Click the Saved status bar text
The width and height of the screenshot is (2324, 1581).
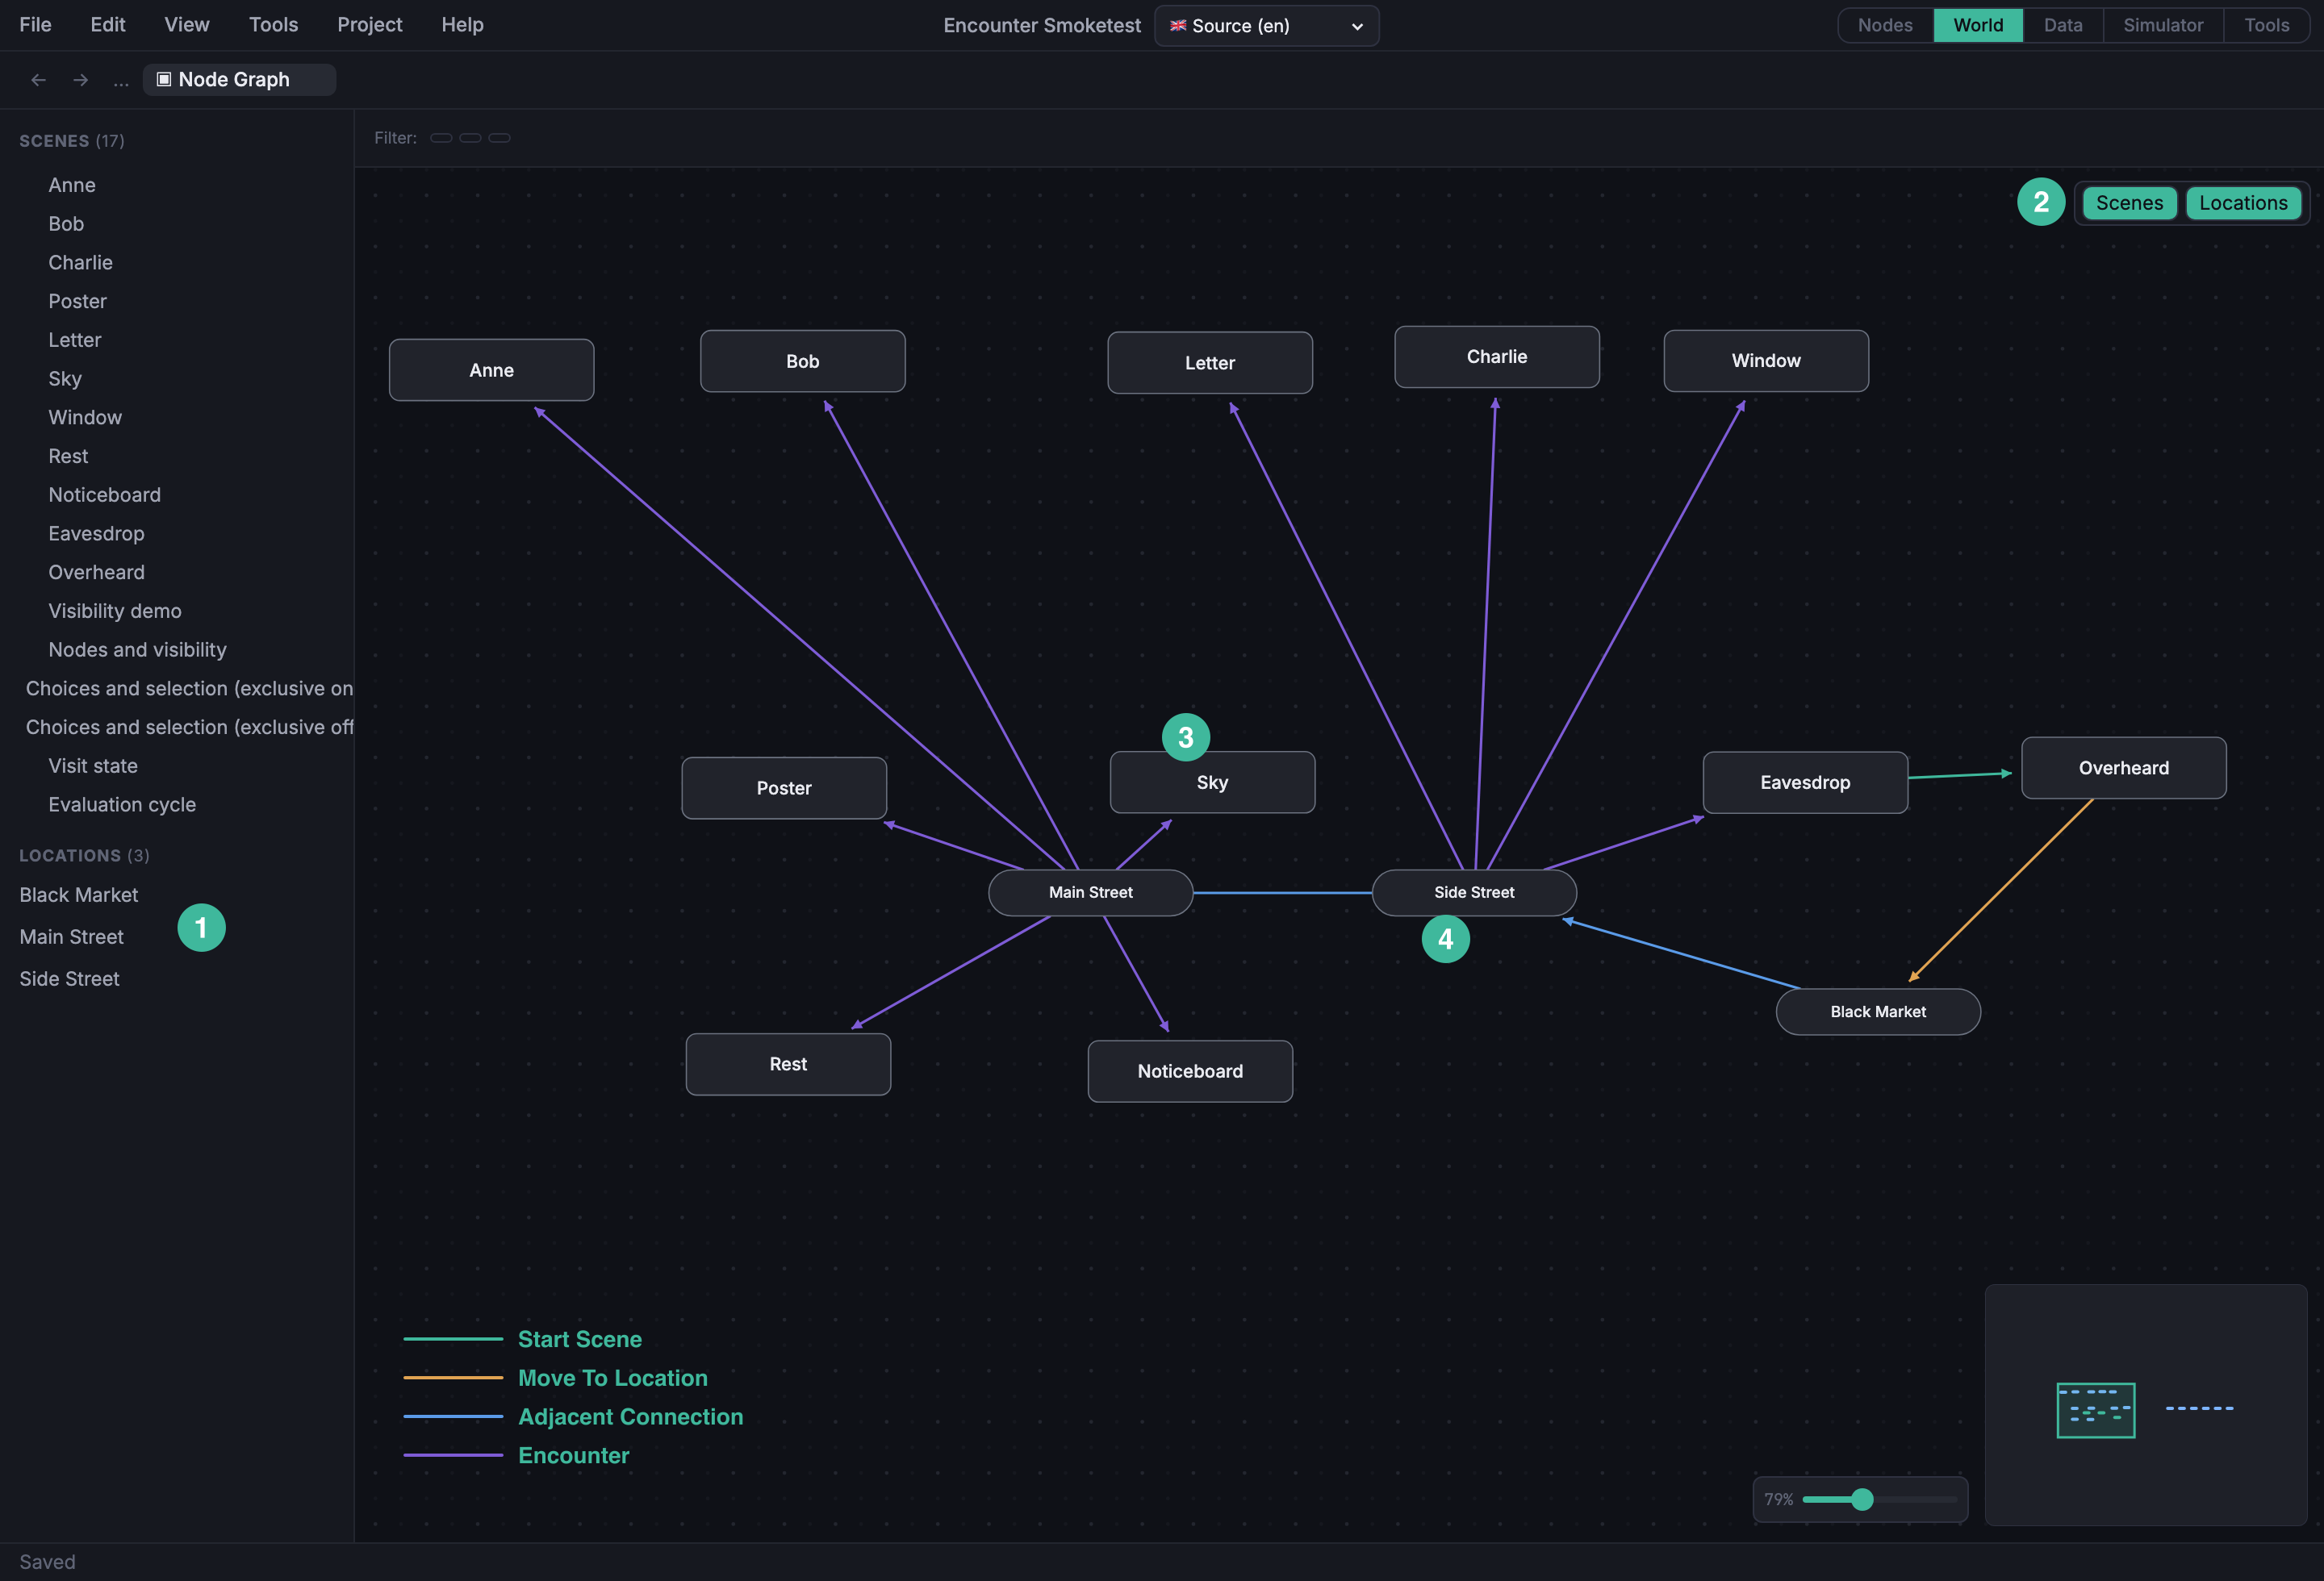(47, 1562)
